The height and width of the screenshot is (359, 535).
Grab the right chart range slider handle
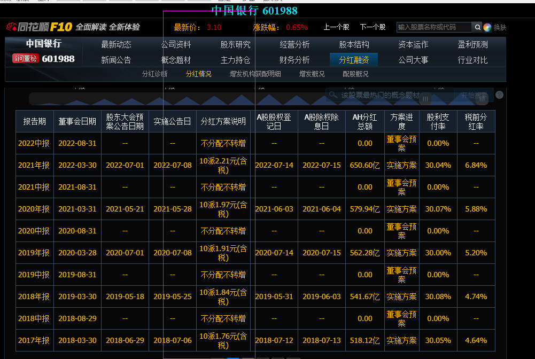482,99
